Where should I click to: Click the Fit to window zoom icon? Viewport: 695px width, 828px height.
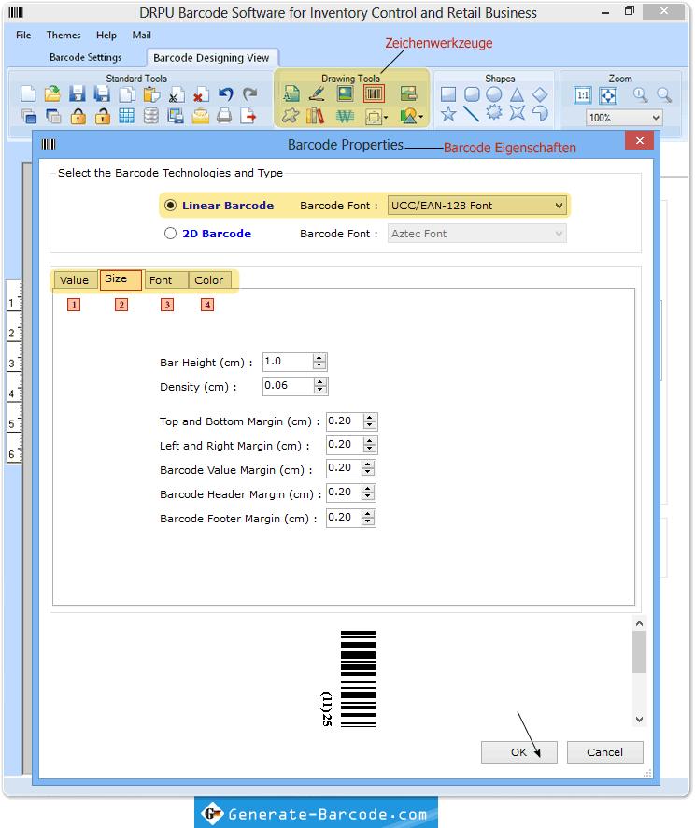coord(608,95)
